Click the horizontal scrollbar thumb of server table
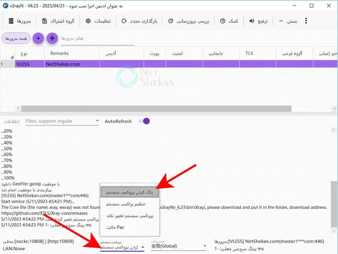The height and width of the screenshot is (254, 338). pos(156,109)
